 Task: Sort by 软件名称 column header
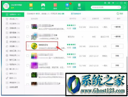click(34, 19)
